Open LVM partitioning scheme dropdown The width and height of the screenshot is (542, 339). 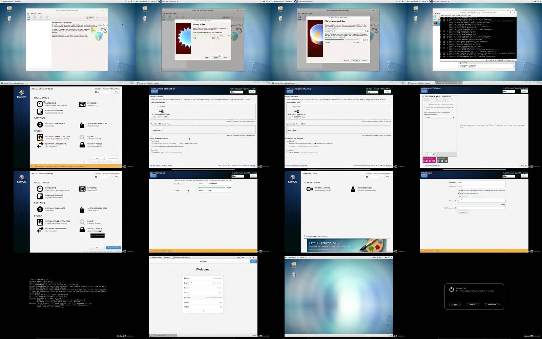tap(440, 117)
